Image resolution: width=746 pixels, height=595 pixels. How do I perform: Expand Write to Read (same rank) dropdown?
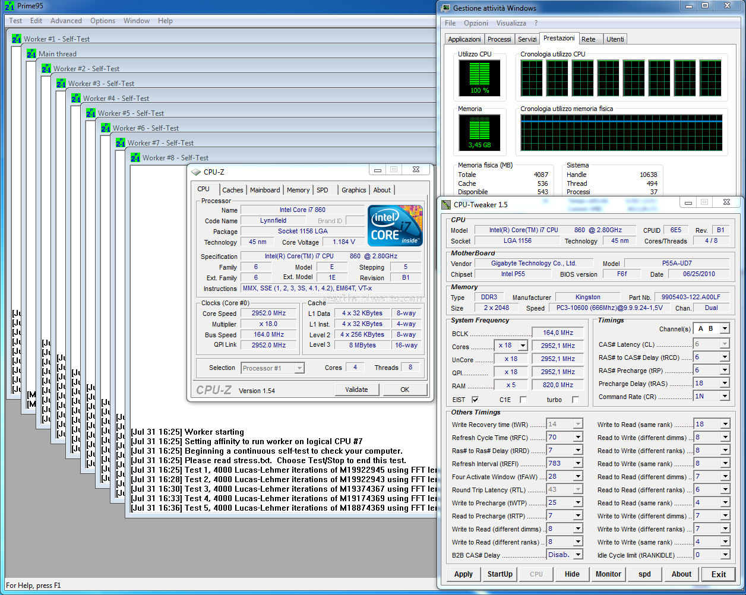[x=725, y=425]
